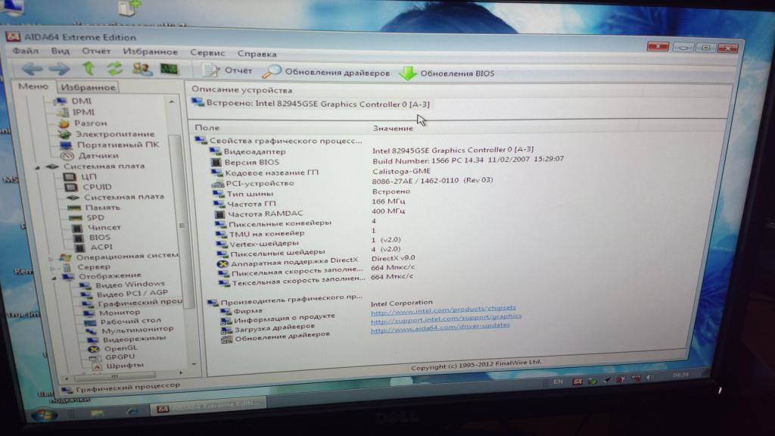Screen dimensions: 775x436
Task: Open the Справка menu
Action: pos(257,54)
